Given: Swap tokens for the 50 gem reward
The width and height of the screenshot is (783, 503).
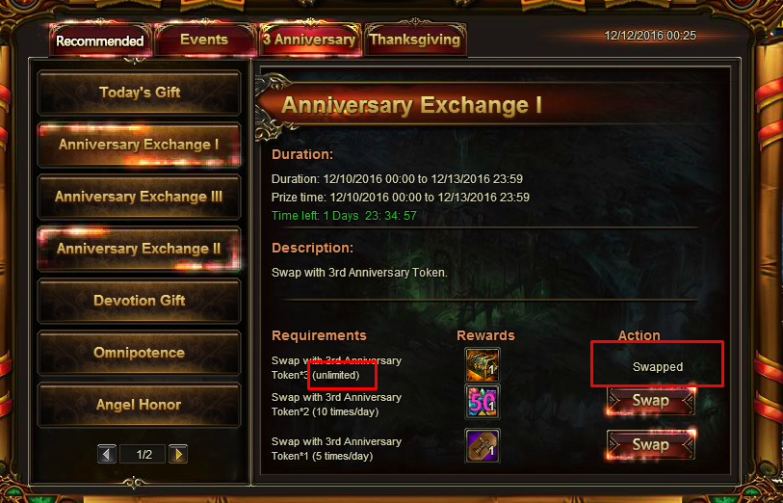Looking at the screenshot, I should point(650,401).
